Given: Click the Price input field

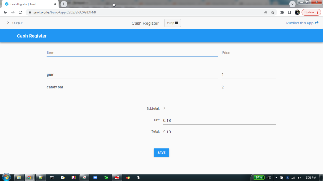Looking at the screenshot, I should [249, 53].
